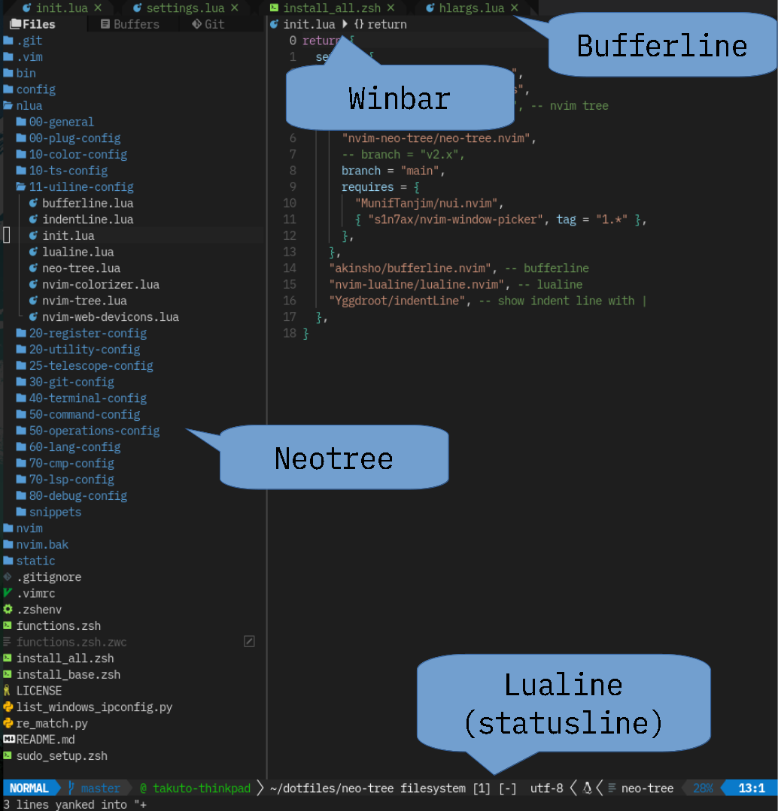This screenshot has height=811, width=778.
Task: Click the markdown icon beside README.md
Action: coord(9,739)
